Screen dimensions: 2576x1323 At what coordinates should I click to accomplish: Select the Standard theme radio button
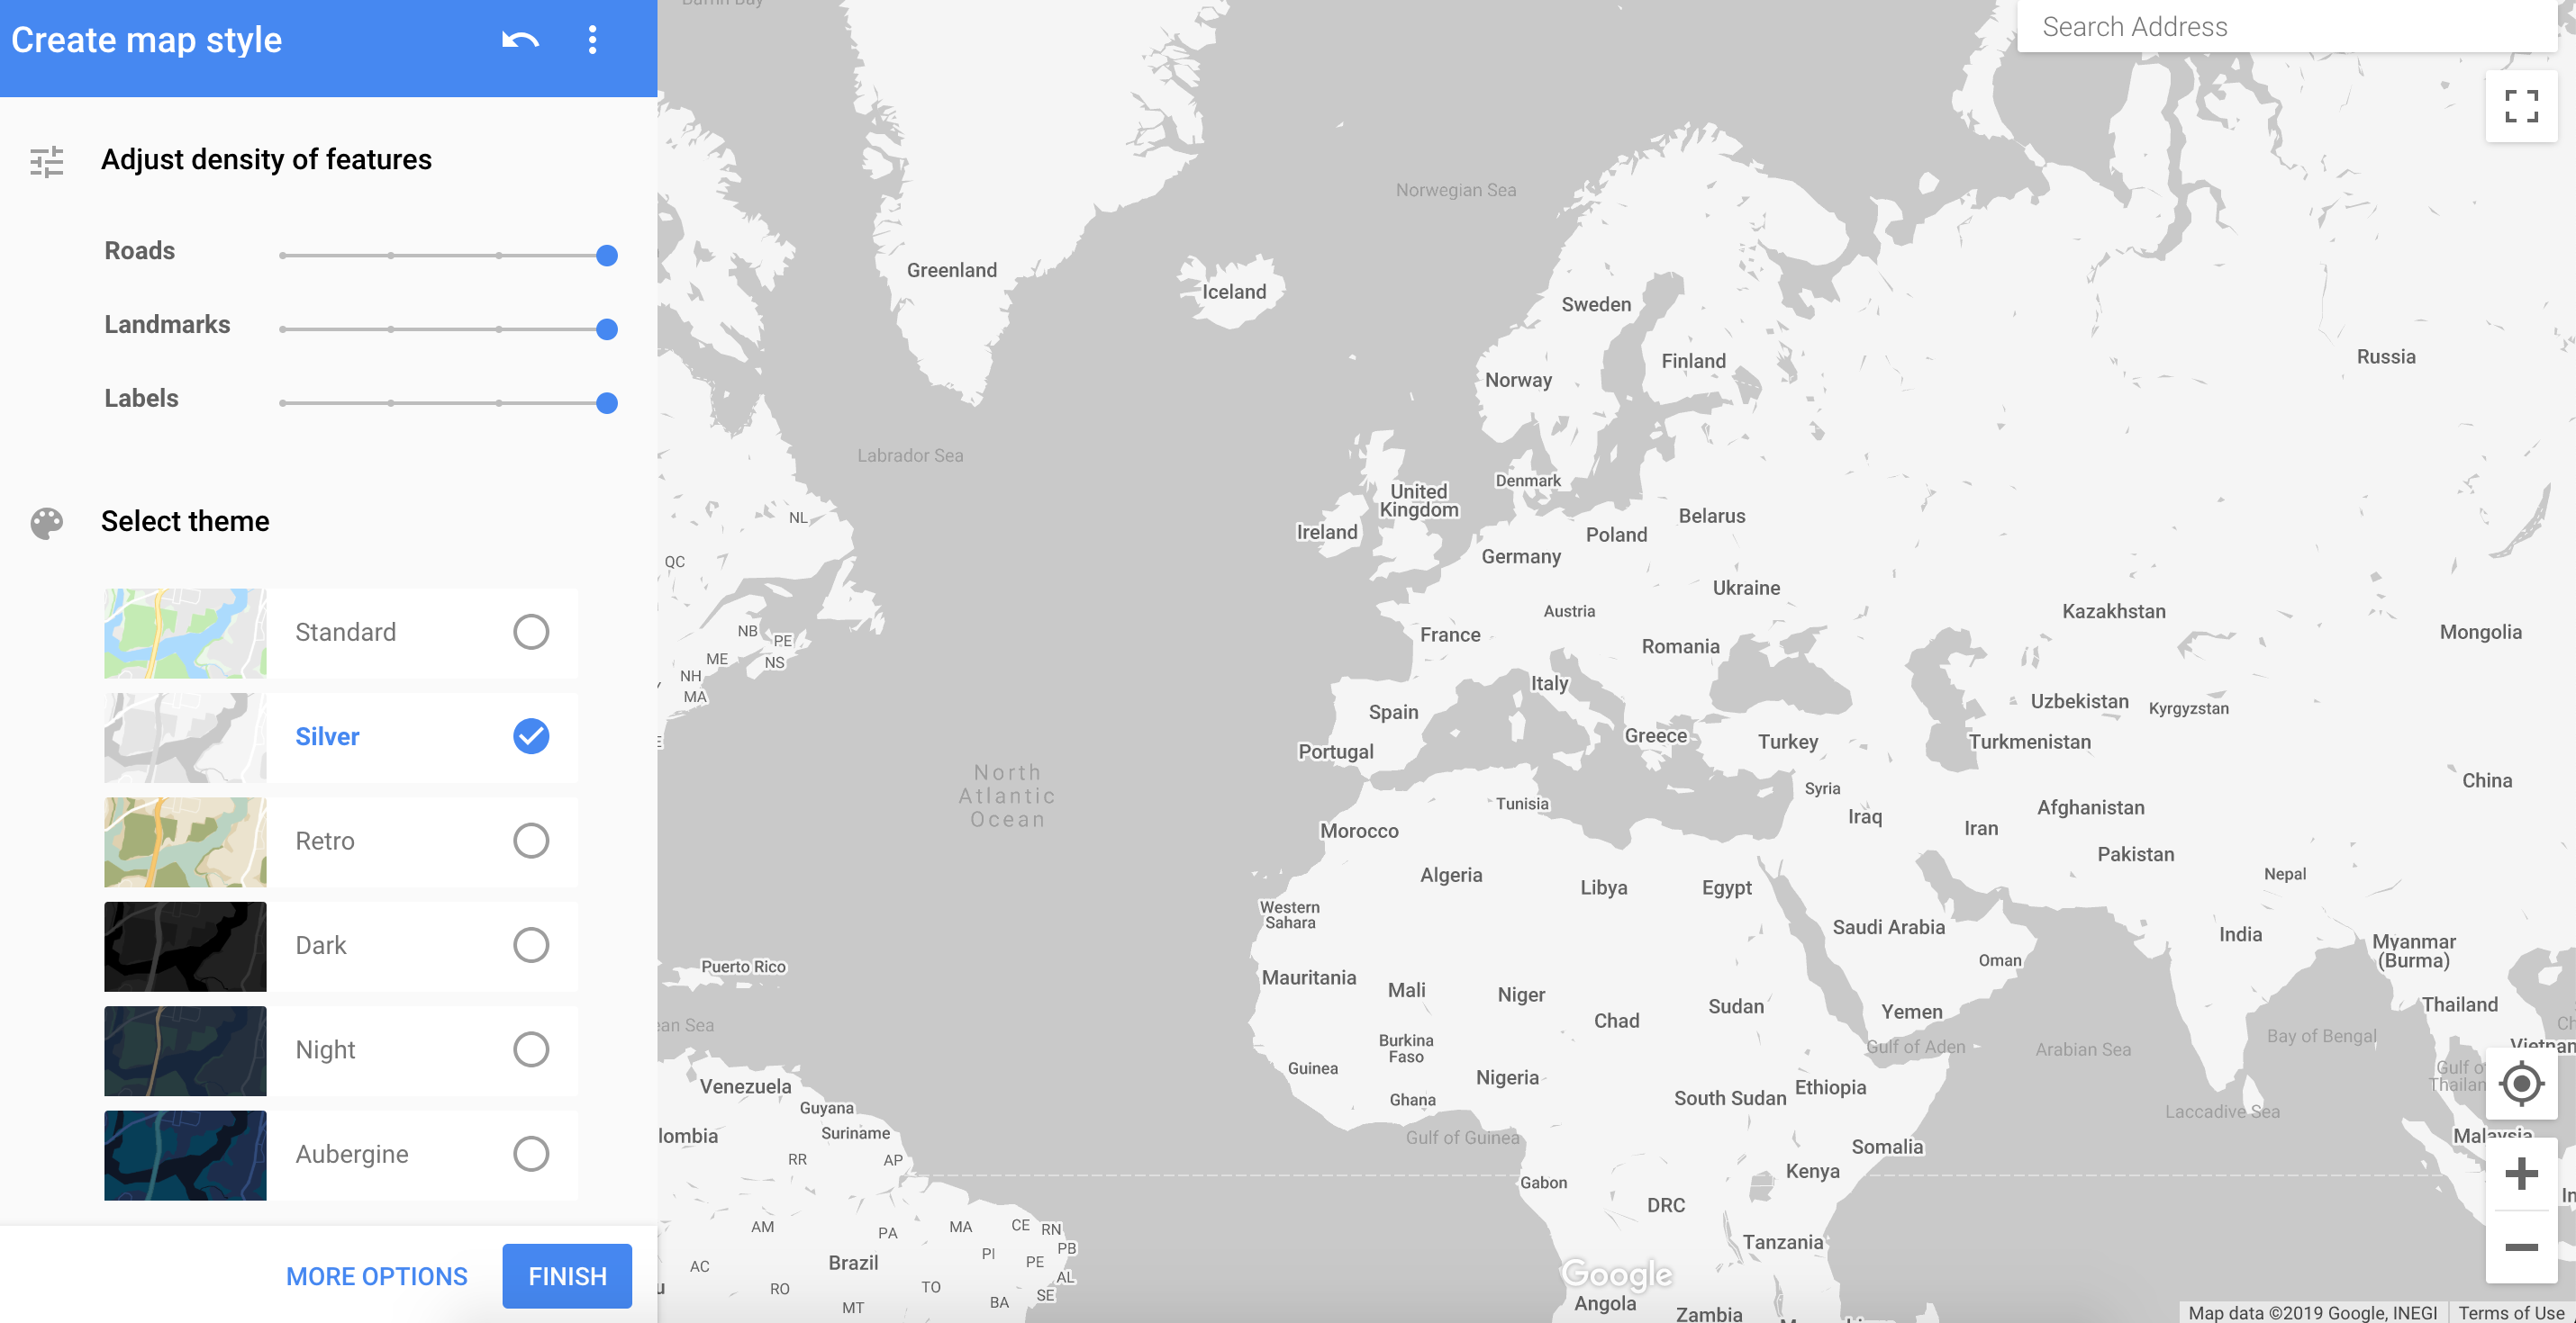pos(530,631)
